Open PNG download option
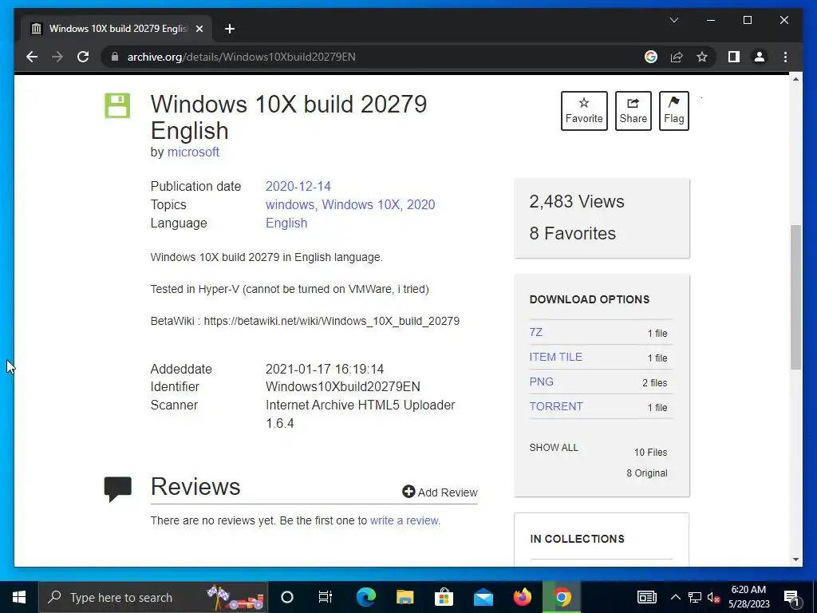817x613 pixels. click(x=542, y=382)
